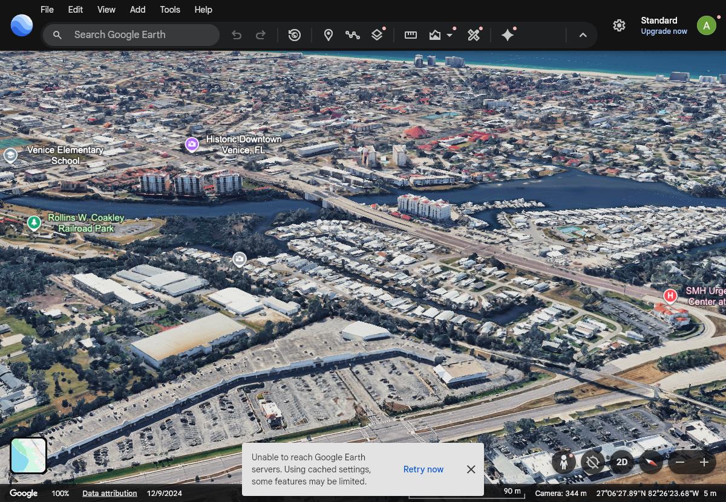Screen dimensions: 726x502
Task: Select the Venice Elementary School label
Action: pos(65,155)
